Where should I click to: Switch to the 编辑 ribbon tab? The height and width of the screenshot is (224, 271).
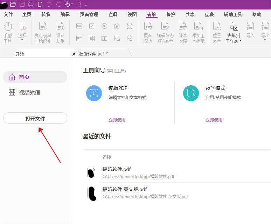tap(65, 14)
